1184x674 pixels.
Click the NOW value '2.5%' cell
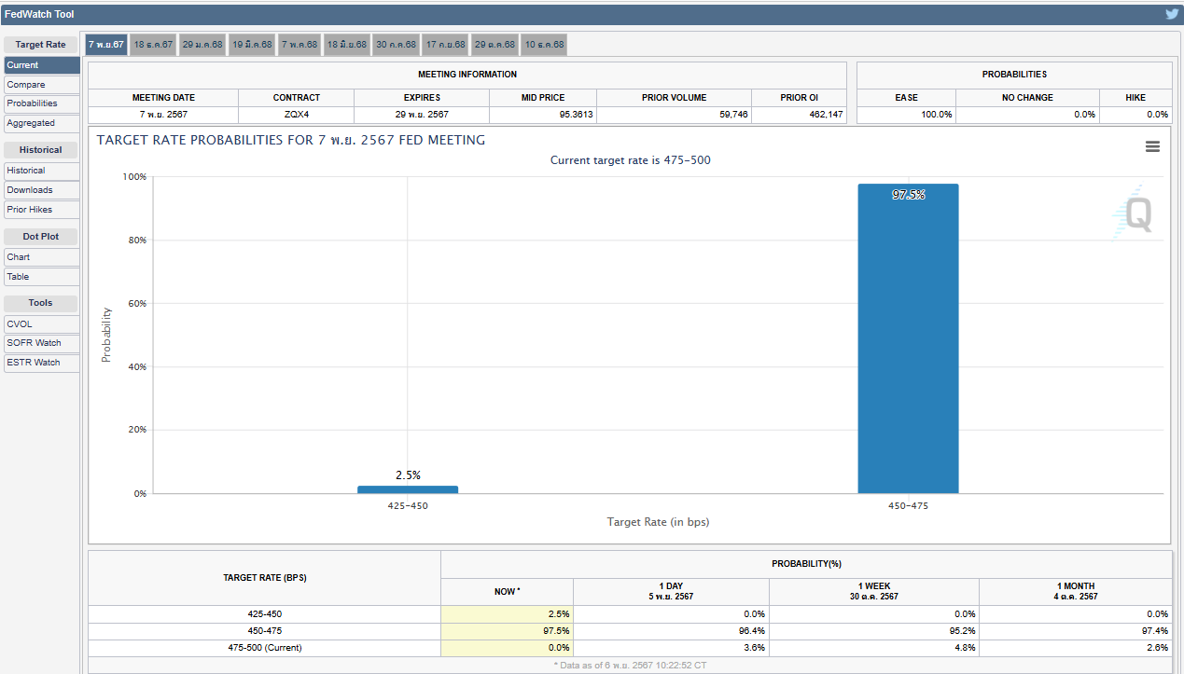tap(508, 614)
